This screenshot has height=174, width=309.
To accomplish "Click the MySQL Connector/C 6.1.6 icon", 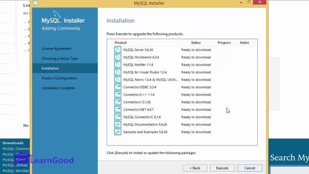I will [x=118, y=117].
